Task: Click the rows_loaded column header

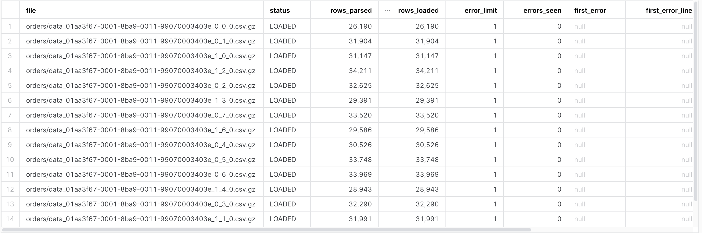Action: pos(418,10)
